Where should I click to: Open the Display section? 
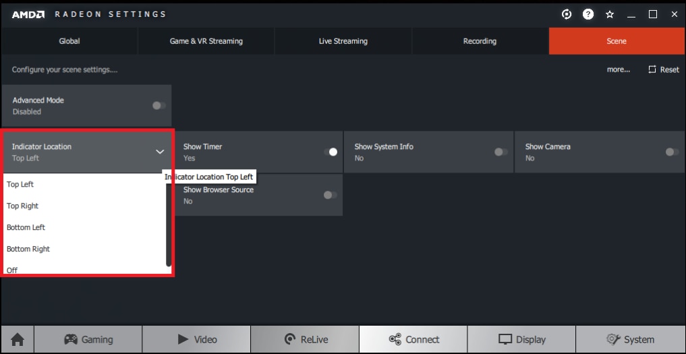pos(521,339)
